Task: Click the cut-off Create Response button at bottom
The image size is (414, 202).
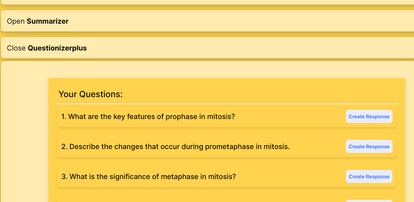Action: [x=369, y=201]
